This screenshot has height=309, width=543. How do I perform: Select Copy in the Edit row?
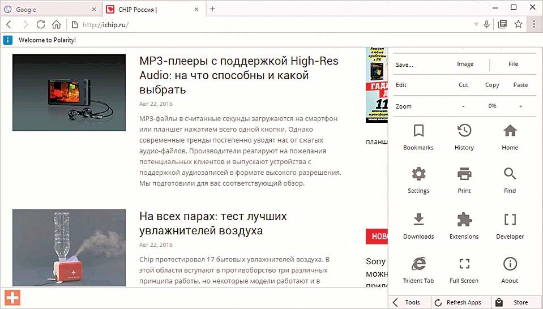[492, 85]
